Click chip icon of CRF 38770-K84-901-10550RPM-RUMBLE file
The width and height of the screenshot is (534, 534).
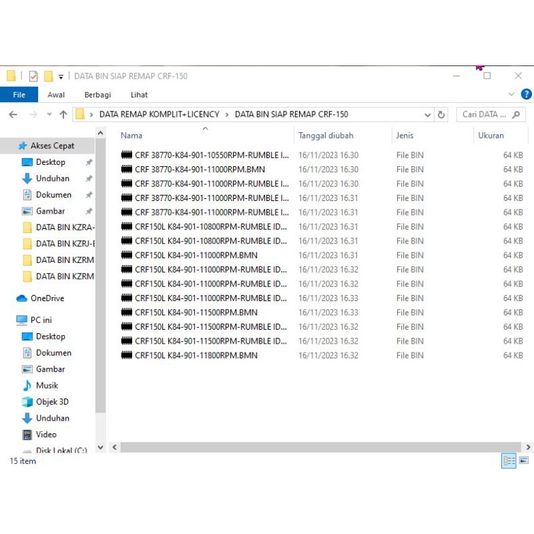[x=127, y=156]
